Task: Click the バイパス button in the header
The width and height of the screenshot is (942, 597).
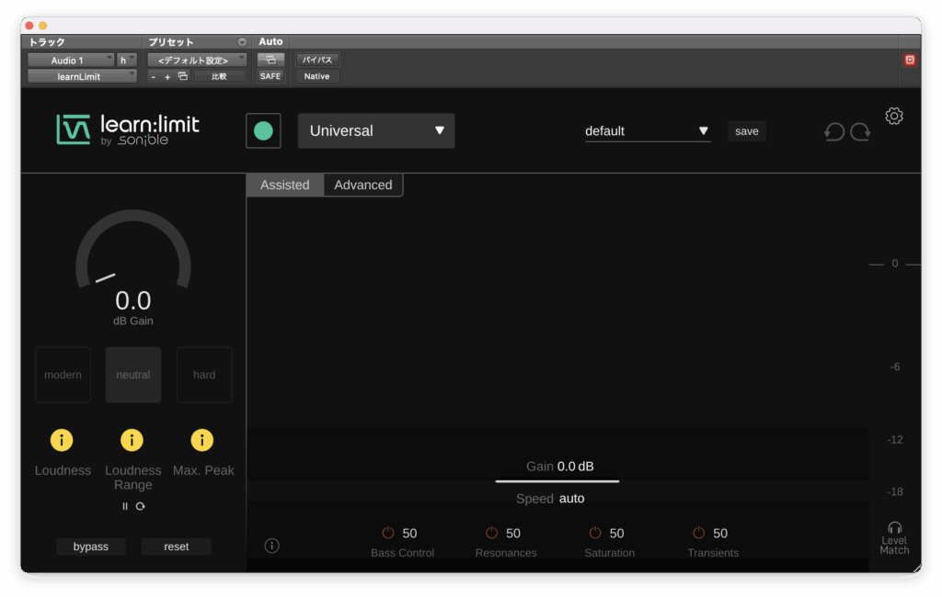Action: (x=317, y=60)
